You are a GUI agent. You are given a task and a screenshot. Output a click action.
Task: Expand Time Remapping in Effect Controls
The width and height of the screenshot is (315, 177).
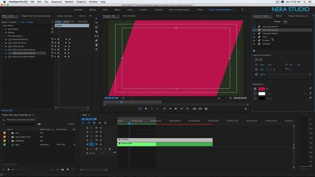(2, 36)
